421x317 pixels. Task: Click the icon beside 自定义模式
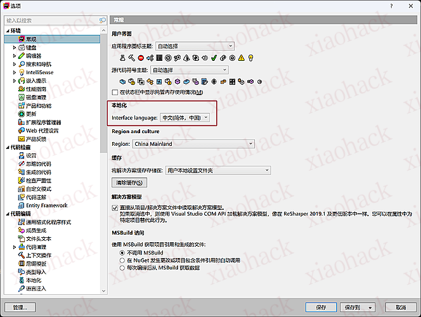22,189
